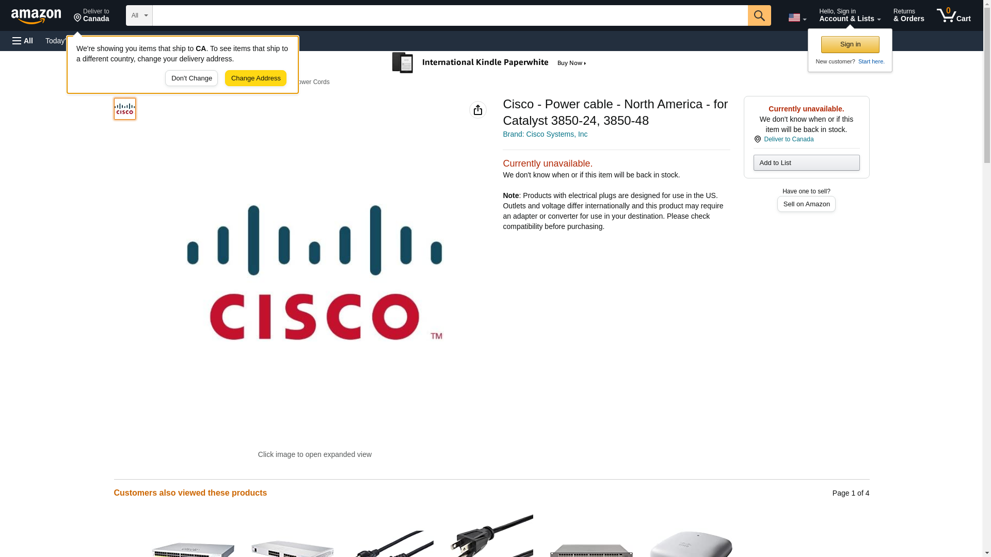Select the Cisco logo thumbnail
Image resolution: width=991 pixels, height=557 pixels.
(x=125, y=109)
